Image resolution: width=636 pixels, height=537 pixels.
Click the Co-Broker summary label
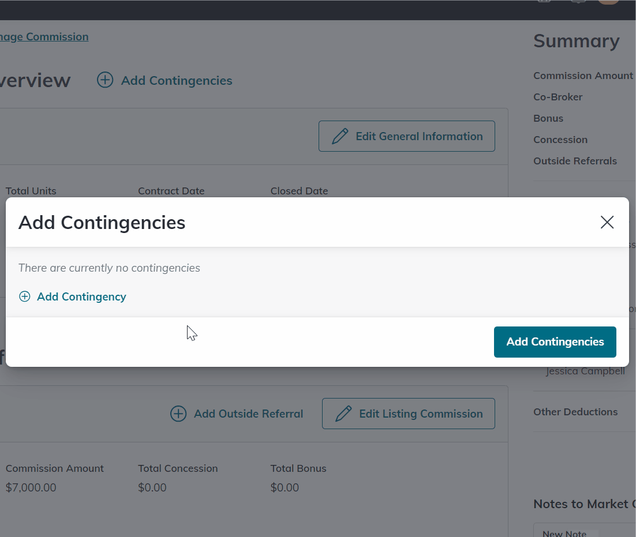pos(558,97)
